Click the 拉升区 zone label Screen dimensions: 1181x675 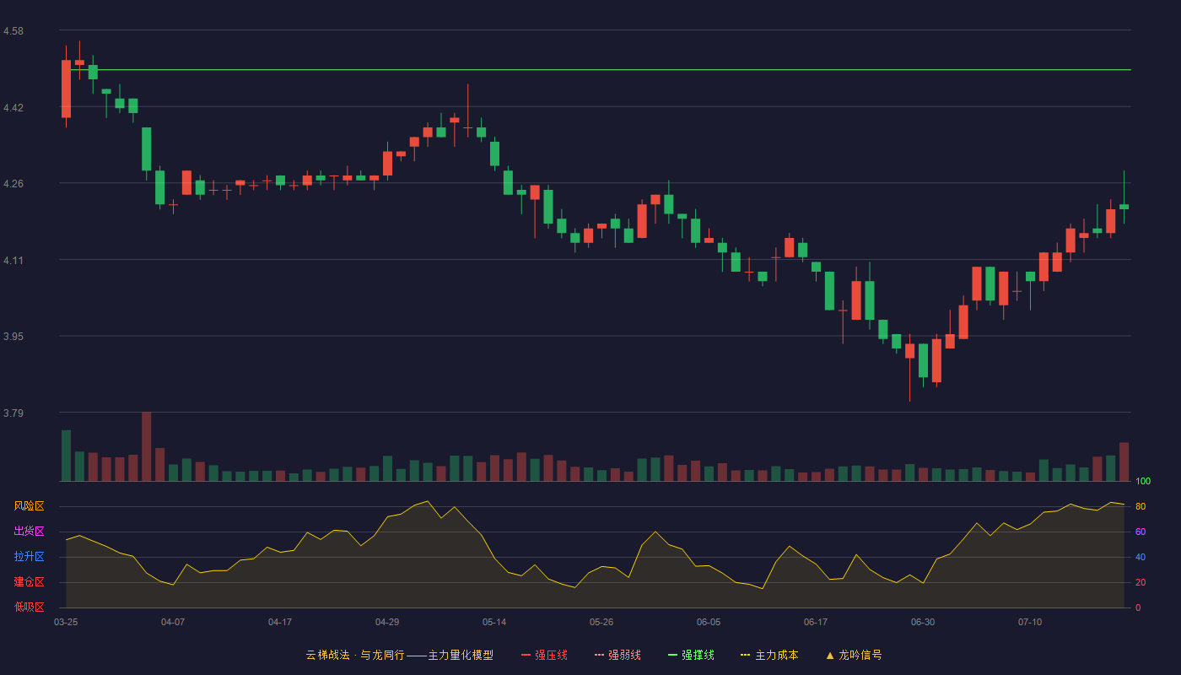(x=29, y=557)
